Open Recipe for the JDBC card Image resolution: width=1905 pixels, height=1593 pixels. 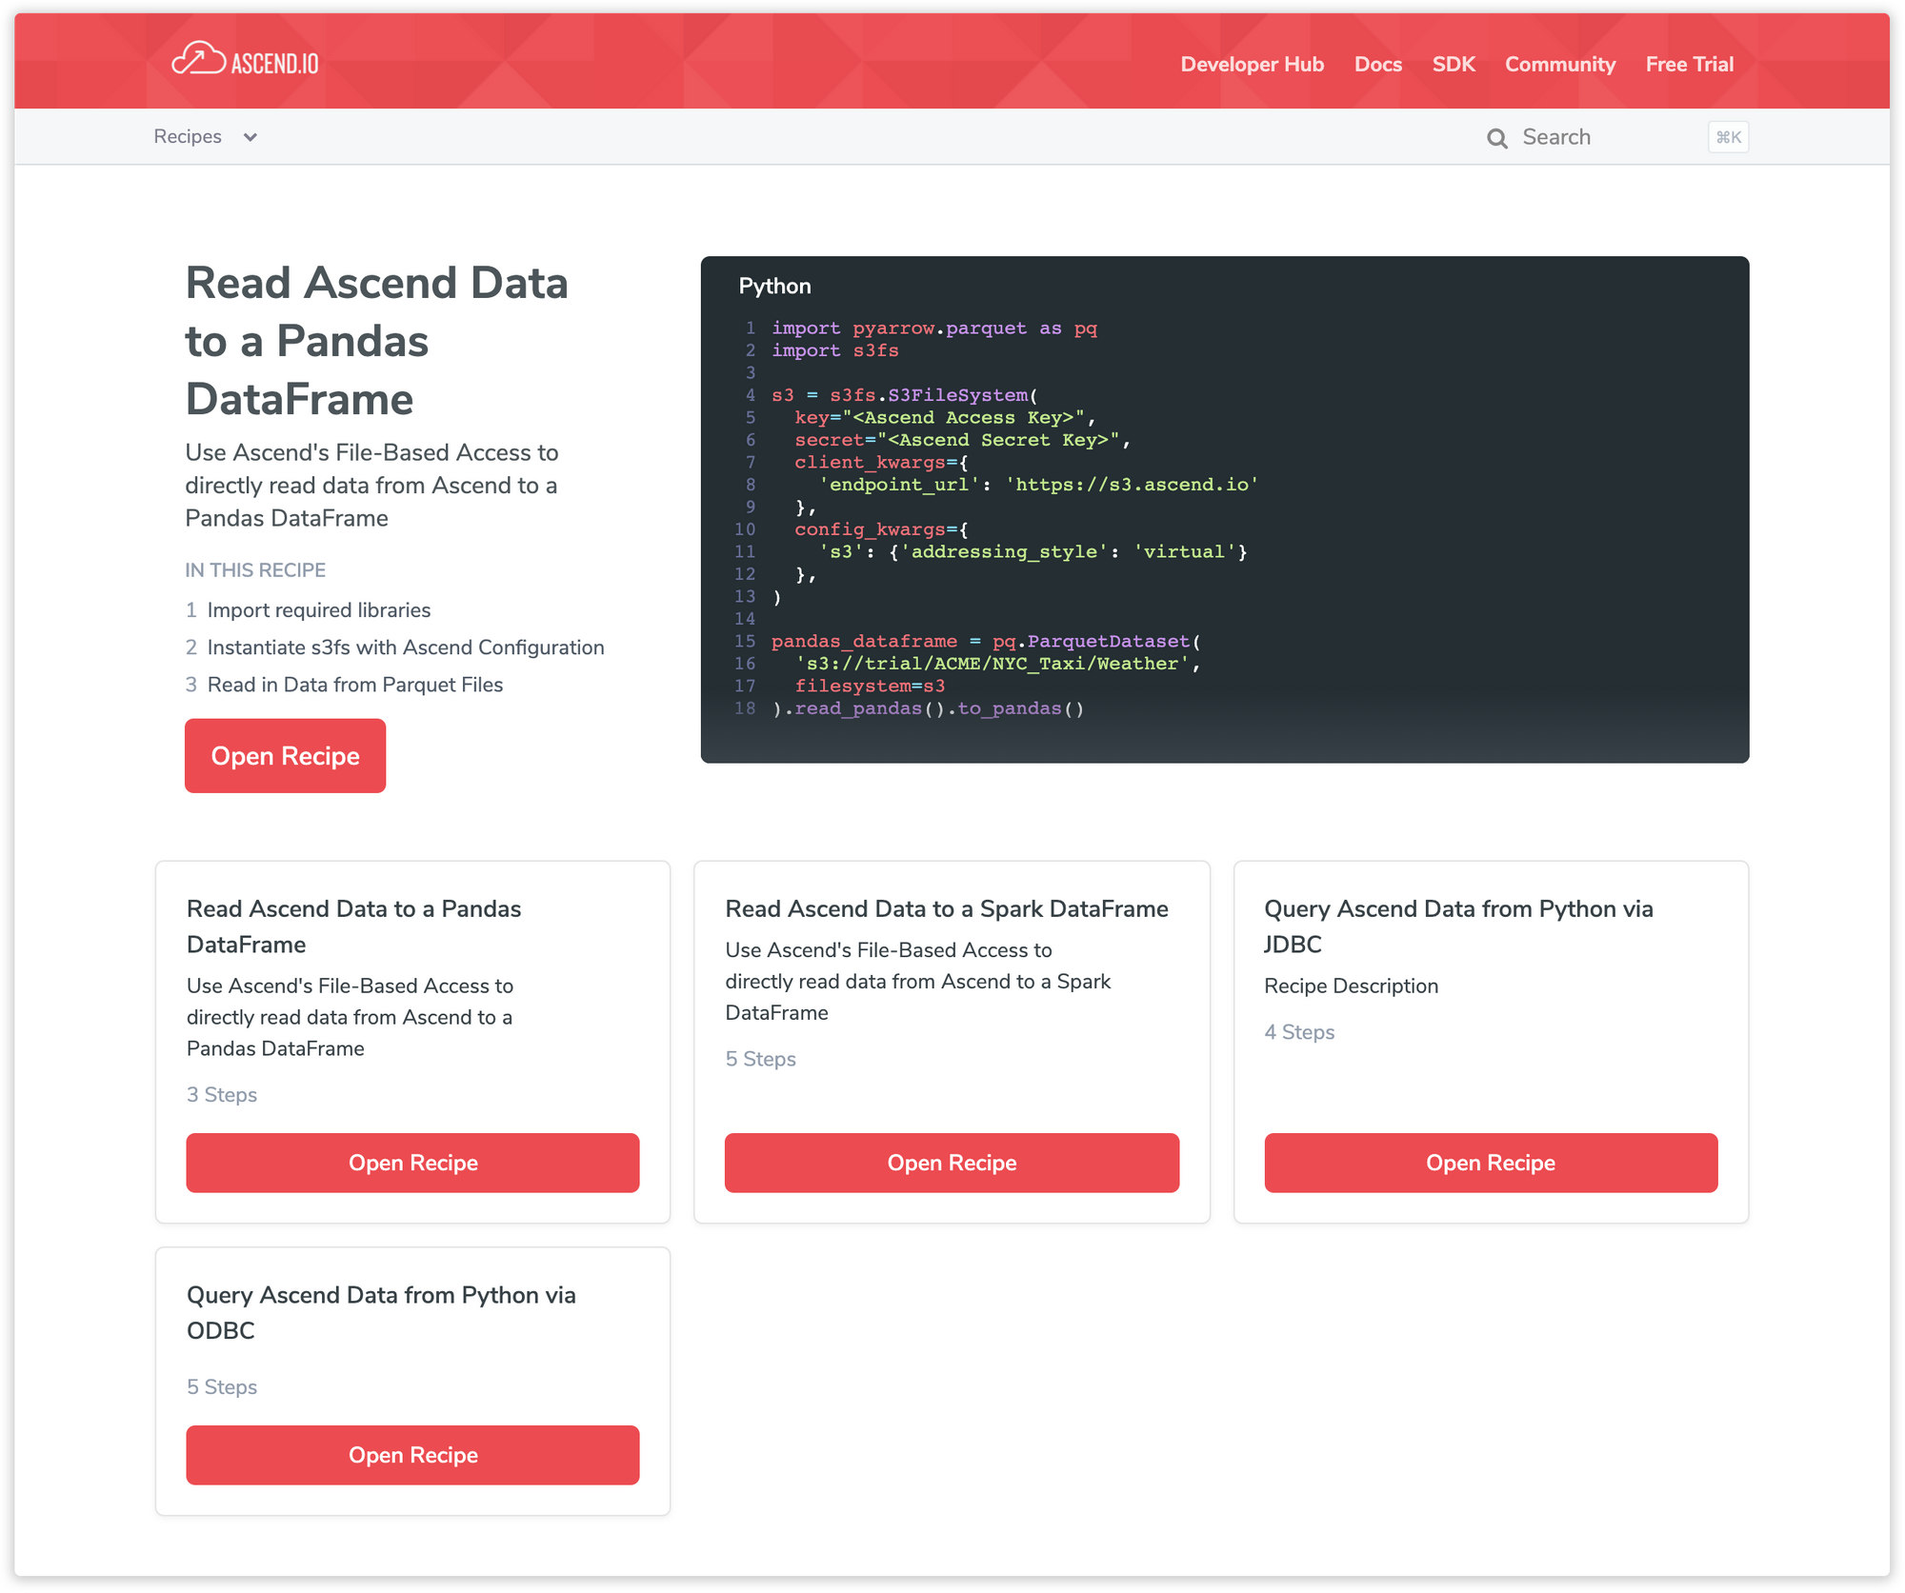point(1491,1163)
